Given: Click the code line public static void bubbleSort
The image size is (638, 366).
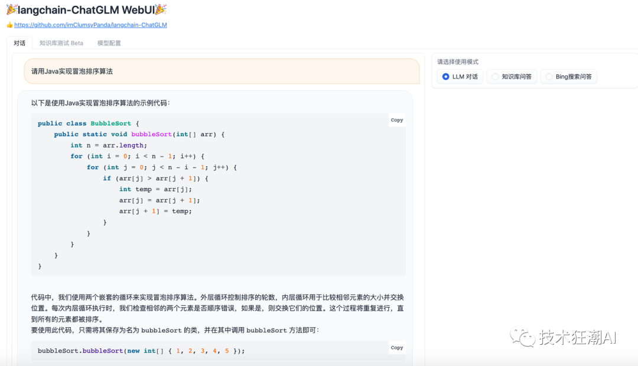Looking at the screenshot, I should click(139, 134).
